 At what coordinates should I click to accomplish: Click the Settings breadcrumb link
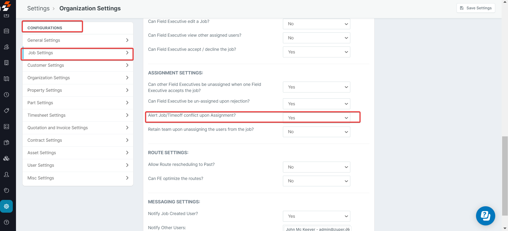click(38, 9)
